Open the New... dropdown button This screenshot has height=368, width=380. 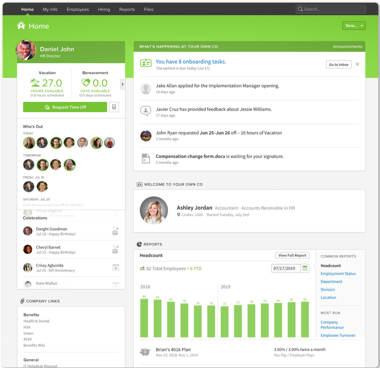tap(354, 26)
